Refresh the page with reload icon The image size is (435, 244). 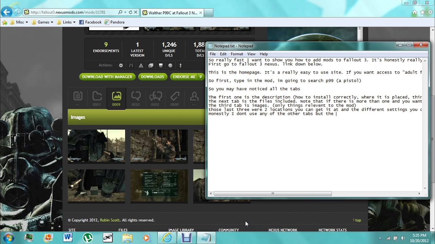[130, 12]
